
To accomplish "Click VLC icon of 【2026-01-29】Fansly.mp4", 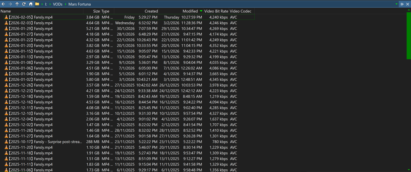I will click(x=6, y=28).
